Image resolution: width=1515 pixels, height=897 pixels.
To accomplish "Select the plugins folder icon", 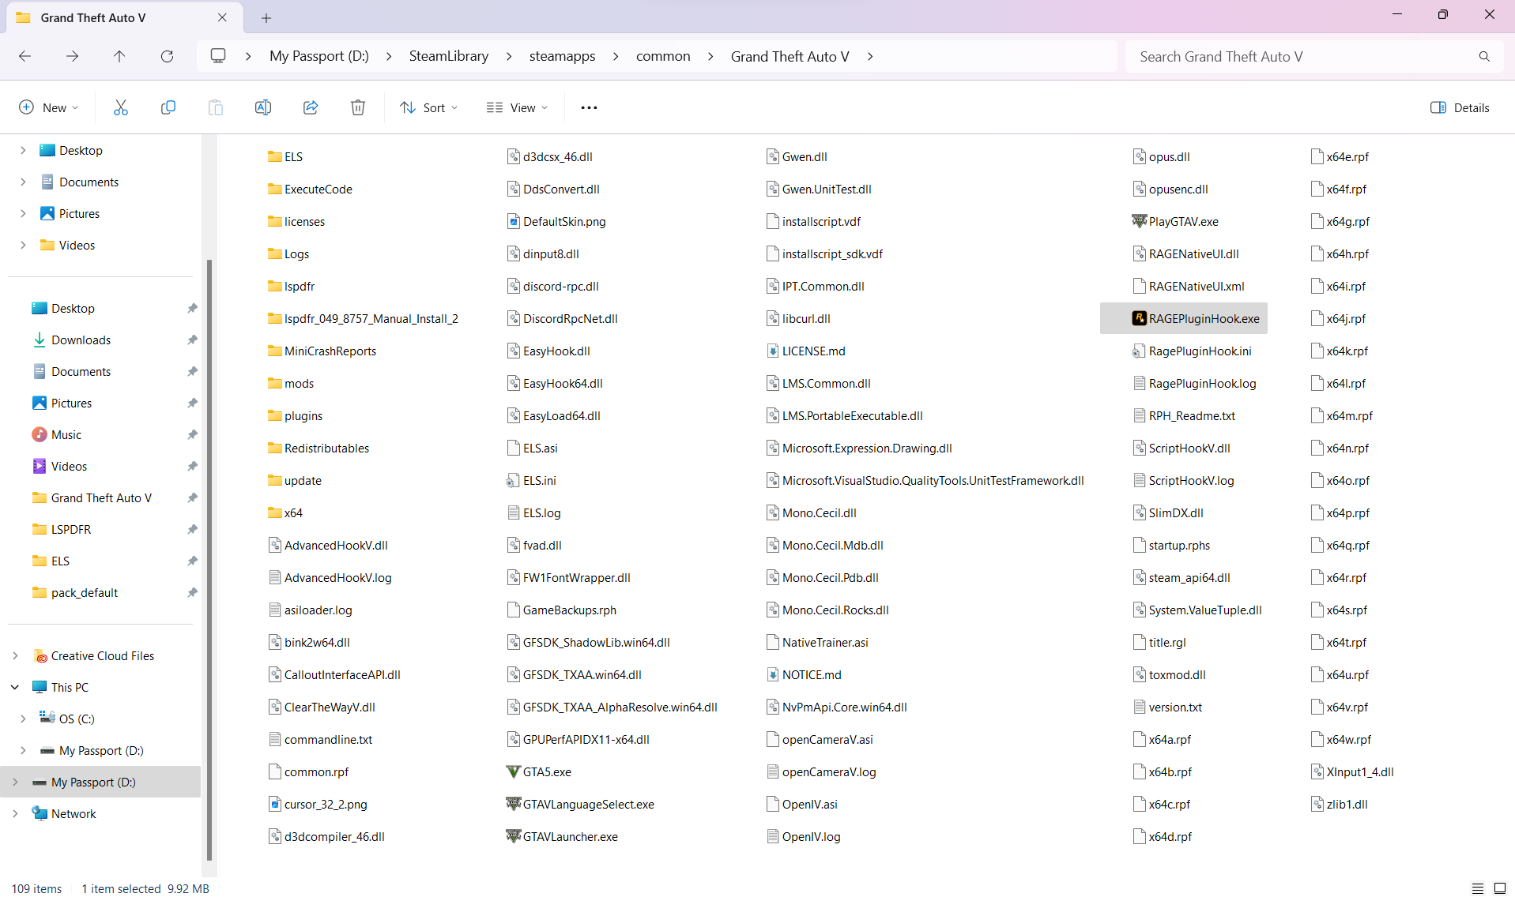I will click(x=274, y=415).
